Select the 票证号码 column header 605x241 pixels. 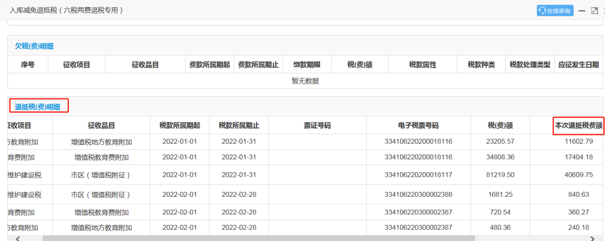317,125
